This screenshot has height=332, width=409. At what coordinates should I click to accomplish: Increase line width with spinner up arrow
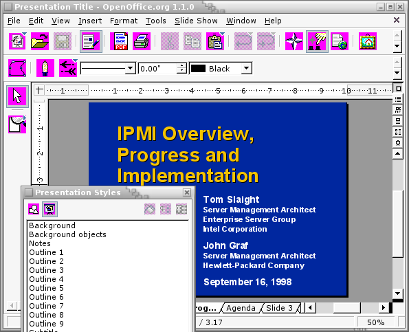pyautogui.click(x=181, y=66)
